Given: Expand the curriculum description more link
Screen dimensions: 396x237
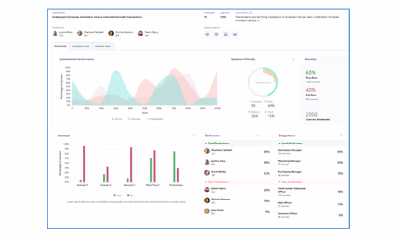Looking at the screenshot, I should [258, 20].
